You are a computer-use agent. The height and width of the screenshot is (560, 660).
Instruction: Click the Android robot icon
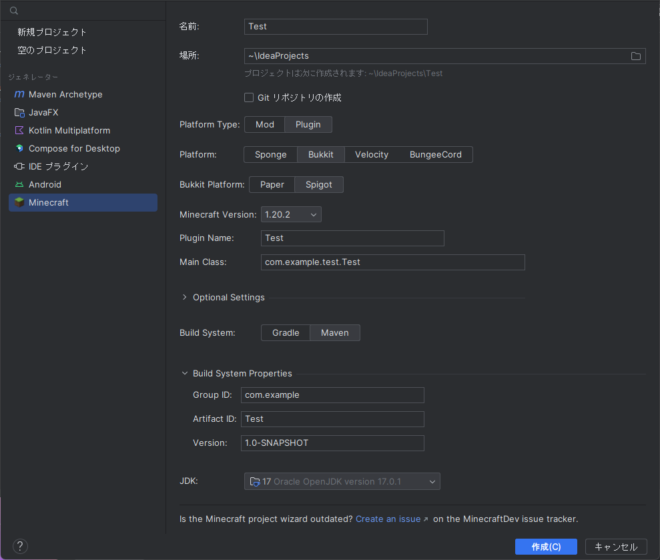point(19,184)
